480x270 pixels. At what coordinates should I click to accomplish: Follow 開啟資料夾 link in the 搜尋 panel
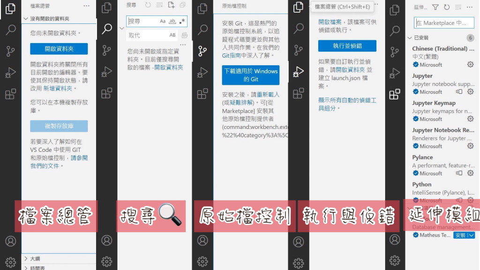point(169,67)
